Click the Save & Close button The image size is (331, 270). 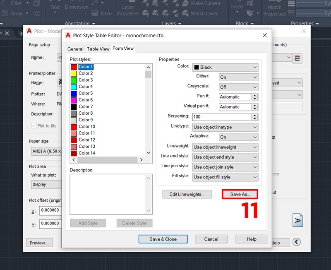pyautogui.click(x=163, y=239)
